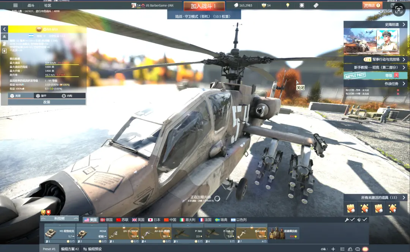The image size is (410, 252).
Task: Select the UH-1C/XM30 helicopter slot
Action: (124, 233)
